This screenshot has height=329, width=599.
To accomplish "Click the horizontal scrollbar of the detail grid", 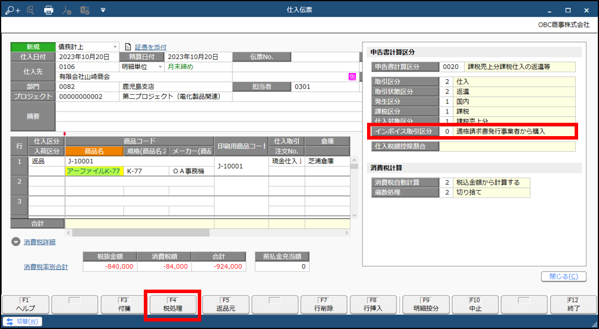I will (x=140, y=232).
